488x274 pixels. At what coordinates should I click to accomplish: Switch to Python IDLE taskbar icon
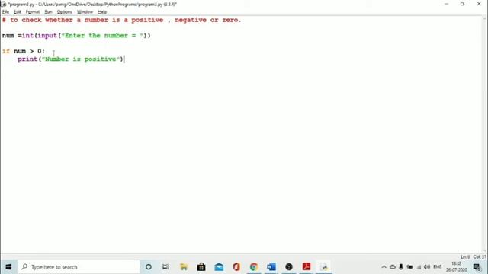324,267
